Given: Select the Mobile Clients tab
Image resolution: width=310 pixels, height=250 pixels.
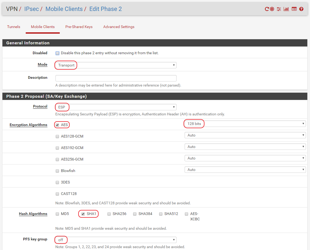Looking at the screenshot, I should point(43,27).
